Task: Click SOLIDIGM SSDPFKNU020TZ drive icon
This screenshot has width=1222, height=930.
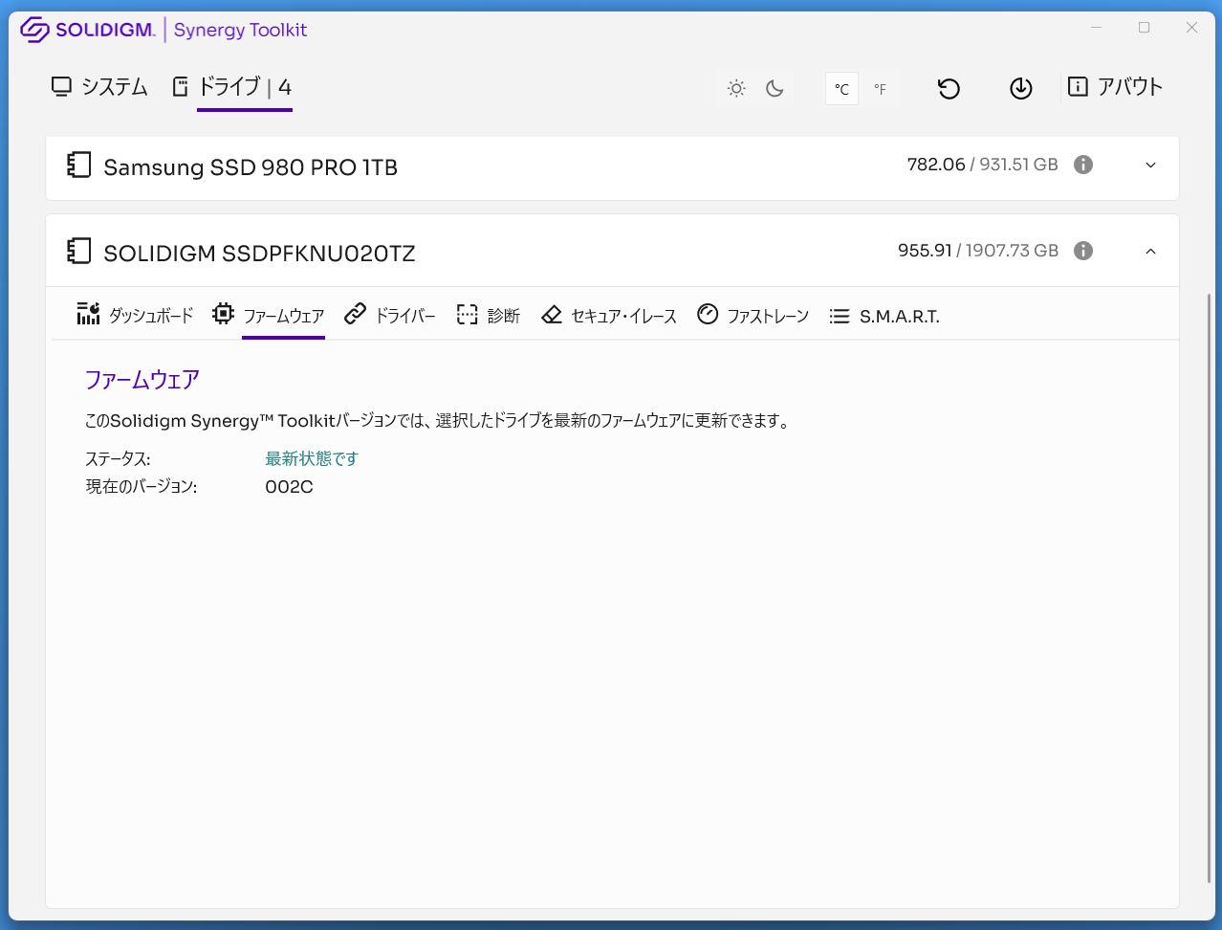Action: click(78, 252)
